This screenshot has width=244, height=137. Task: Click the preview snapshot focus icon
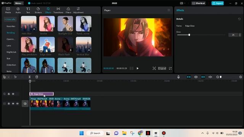pos(154,68)
